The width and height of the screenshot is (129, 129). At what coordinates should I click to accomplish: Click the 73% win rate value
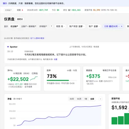click(x=52, y=76)
